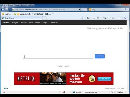Open the Safety dropdown menu

click(x=113, y=18)
